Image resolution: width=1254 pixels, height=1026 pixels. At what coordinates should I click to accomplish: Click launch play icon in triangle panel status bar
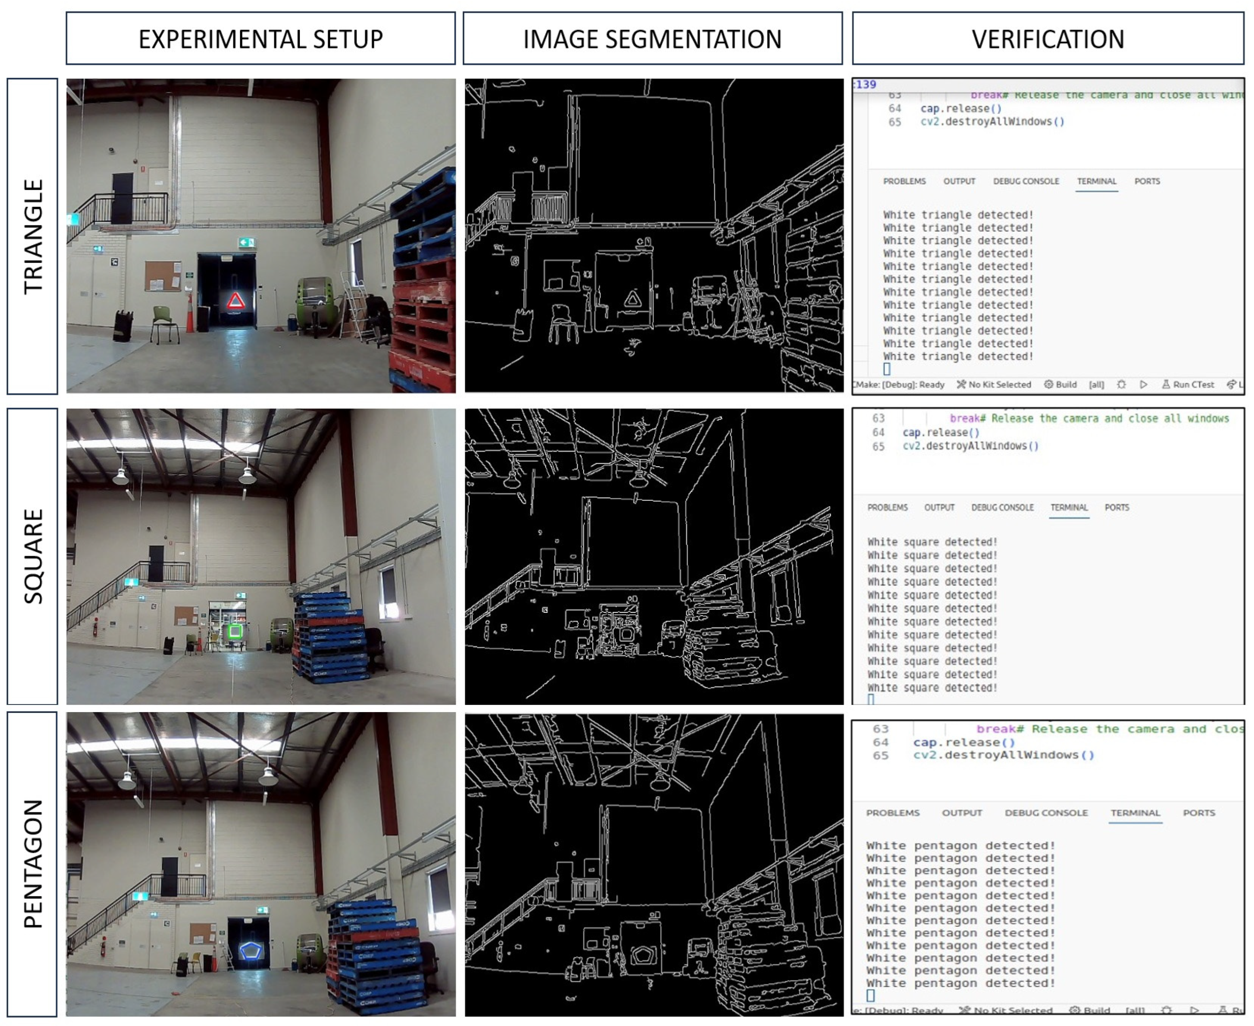pos(1144,385)
